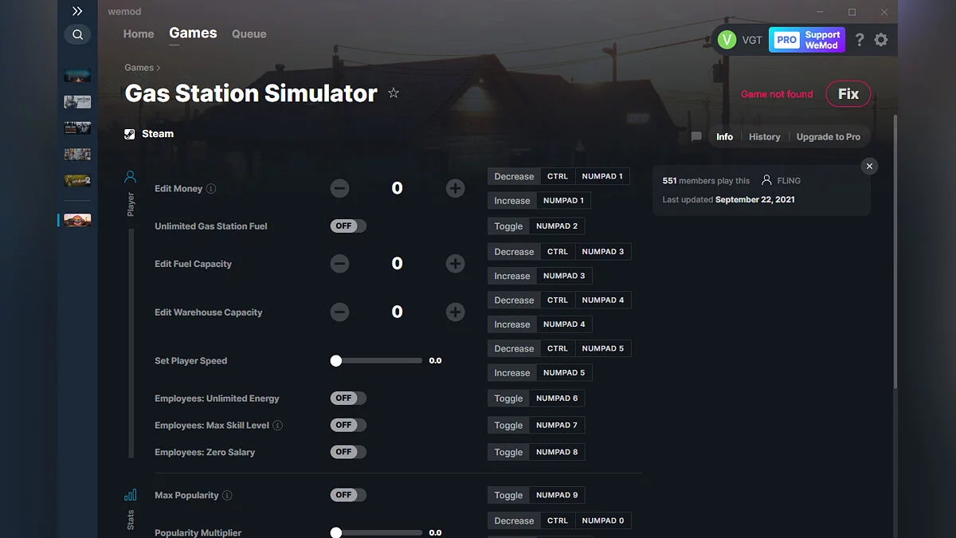Open the History tab
The width and height of the screenshot is (956, 538).
pyautogui.click(x=764, y=136)
